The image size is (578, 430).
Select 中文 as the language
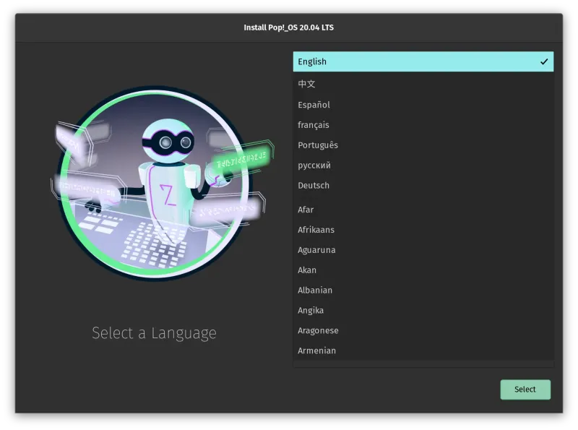423,84
